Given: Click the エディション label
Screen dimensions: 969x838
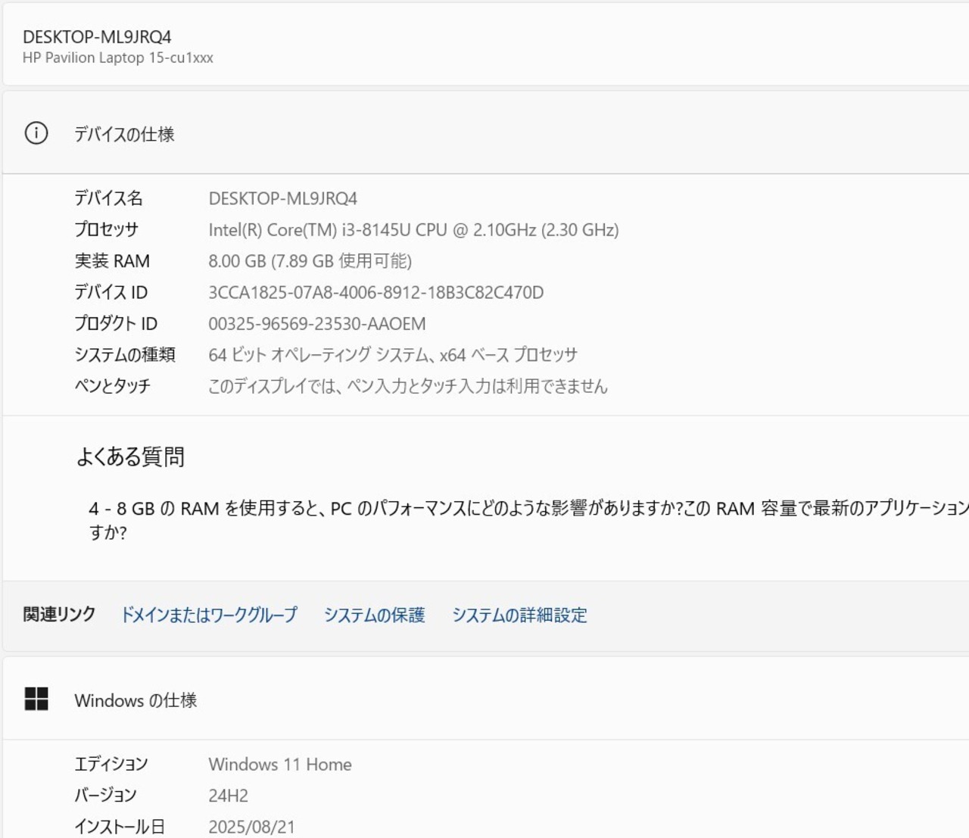Looking at the screenshot, I should pos(111,765).
